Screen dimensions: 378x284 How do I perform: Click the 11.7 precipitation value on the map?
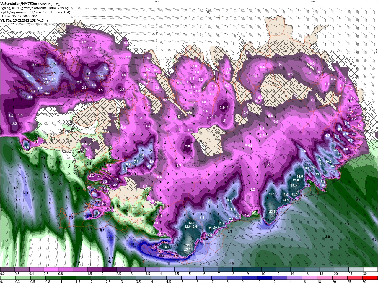coord(221,223)
